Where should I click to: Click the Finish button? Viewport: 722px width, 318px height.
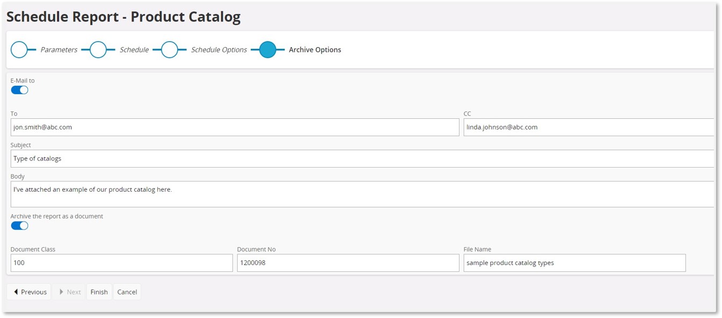click(x=99, y=292)
